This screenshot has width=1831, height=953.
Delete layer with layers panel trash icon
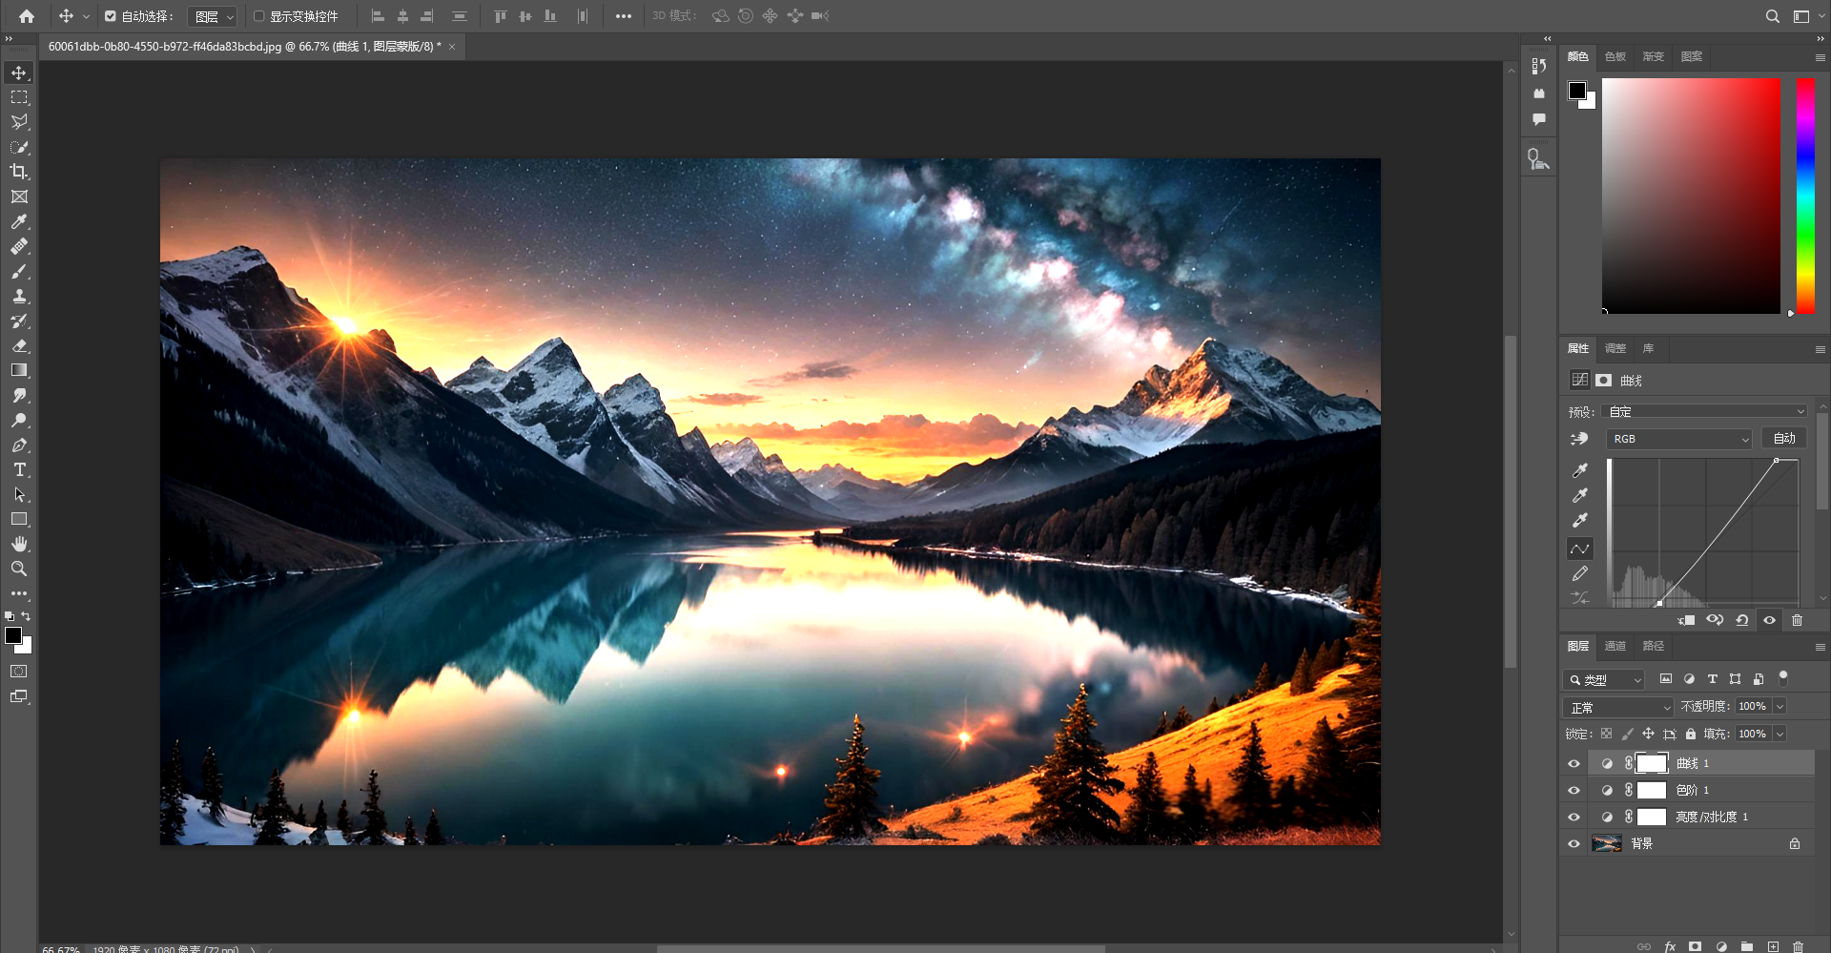click(x=1798, y=946)
